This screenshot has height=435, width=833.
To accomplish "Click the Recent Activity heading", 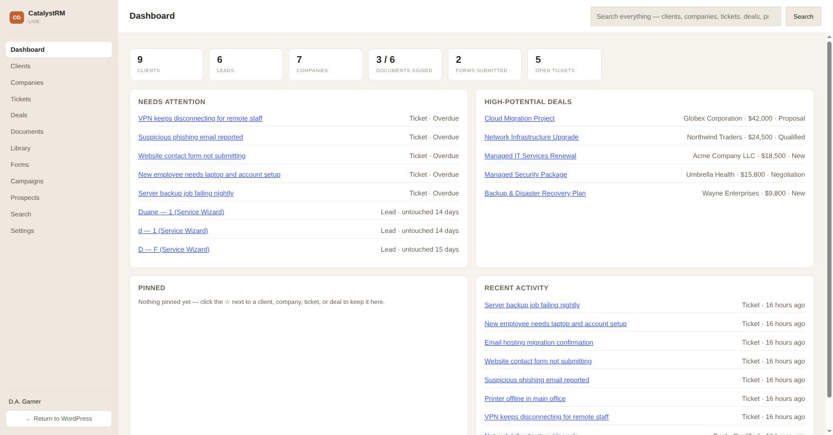I will pyautogui.click(x=516, y=288).
